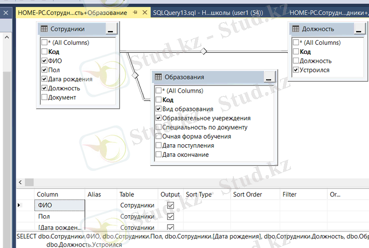This screenshot has height=248, width=369.
Task: Toggle Output checkbox for the Пол row
Action: (x=170, y=217)
